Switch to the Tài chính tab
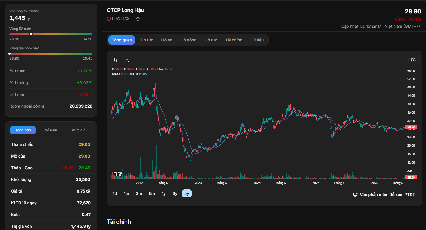This screenshot has width=426, height=230. (x=234, y=40)
